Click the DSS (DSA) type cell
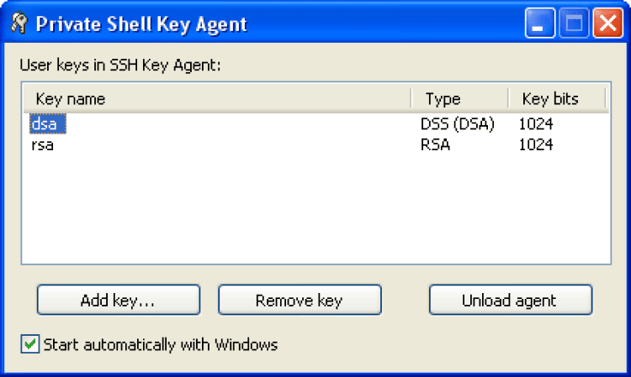This screenshot has width=631, height=377. (457, 124)
